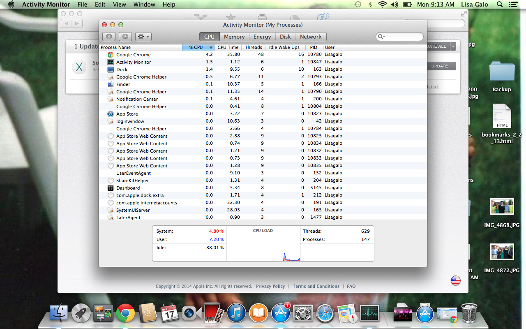Click the CPU Load graph
526x329 pixels.
pyautogui.click(x=263, y=243)
